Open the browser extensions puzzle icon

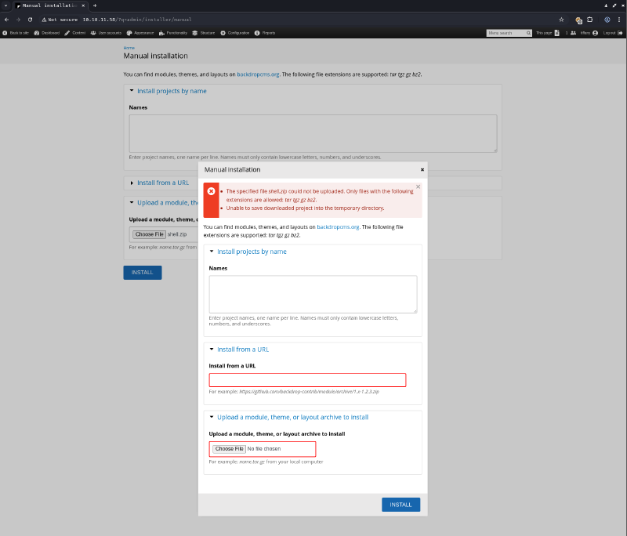click(590, 19)
